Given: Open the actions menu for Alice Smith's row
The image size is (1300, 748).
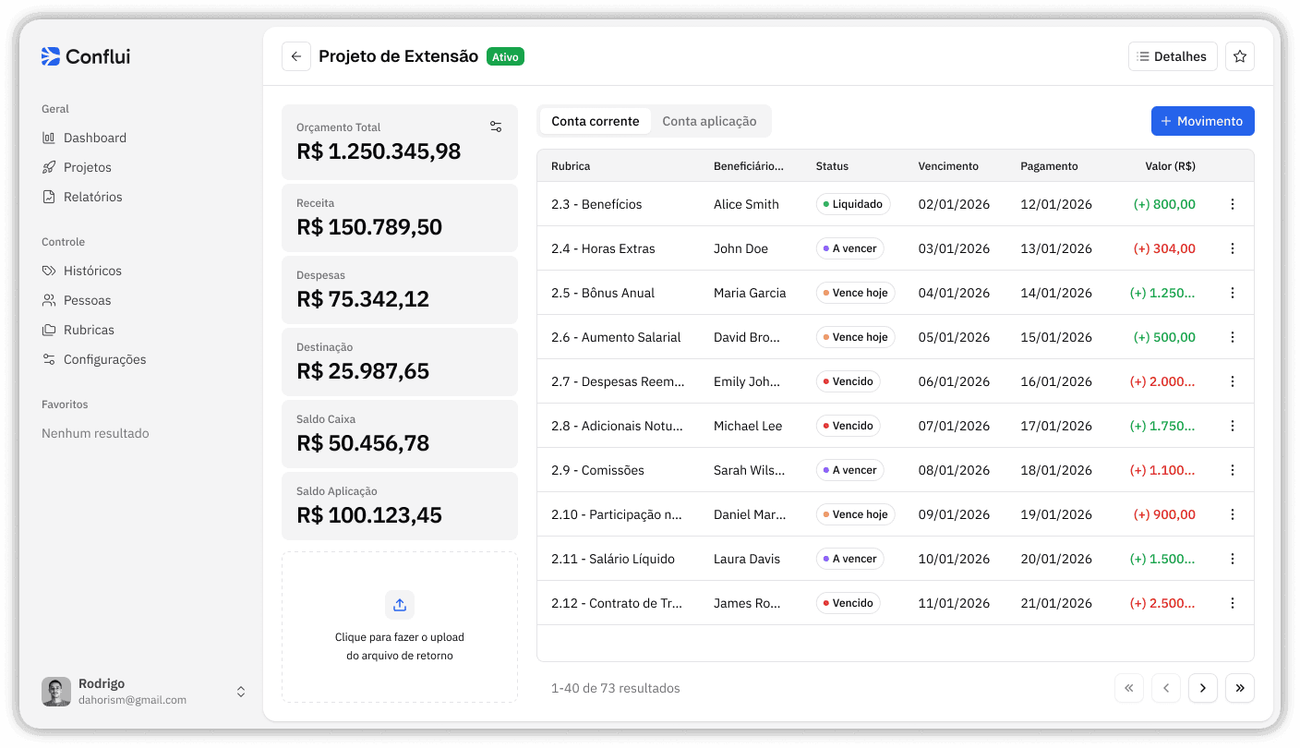Looking at the screenshot, I should 1232,204.
